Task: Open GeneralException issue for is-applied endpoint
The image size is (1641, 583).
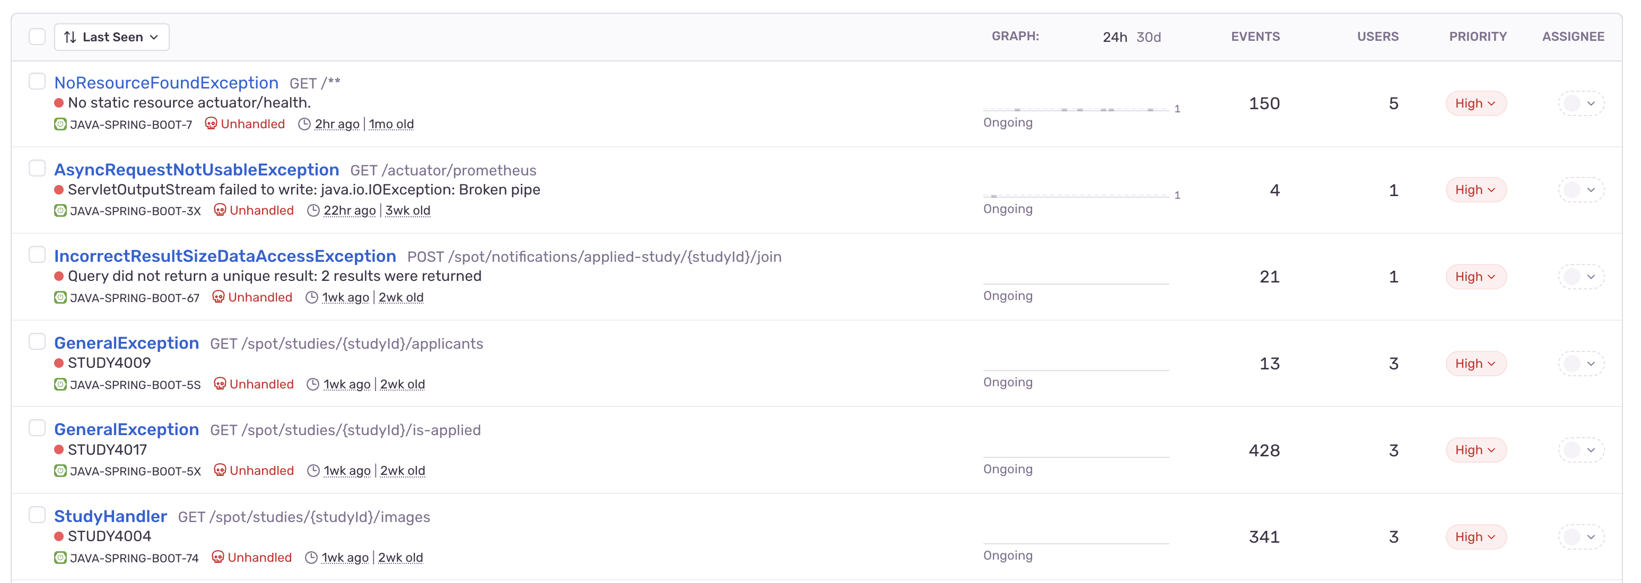Action: tap(126, 430)
